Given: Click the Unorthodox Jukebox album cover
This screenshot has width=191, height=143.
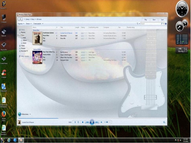Looking at the screenshot, I should [x=37, y=38].
